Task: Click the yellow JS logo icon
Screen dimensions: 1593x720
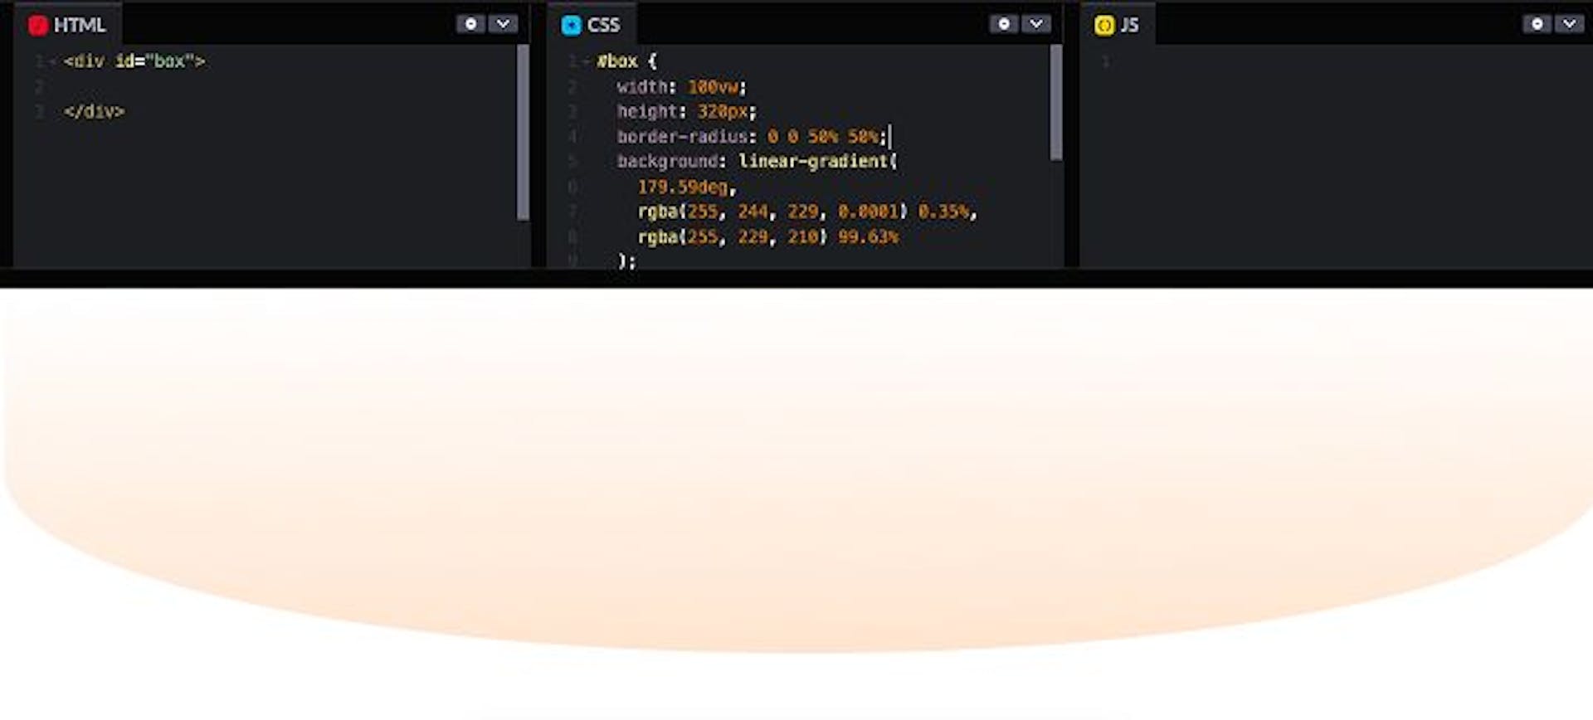Action: tap(1104, 26)
